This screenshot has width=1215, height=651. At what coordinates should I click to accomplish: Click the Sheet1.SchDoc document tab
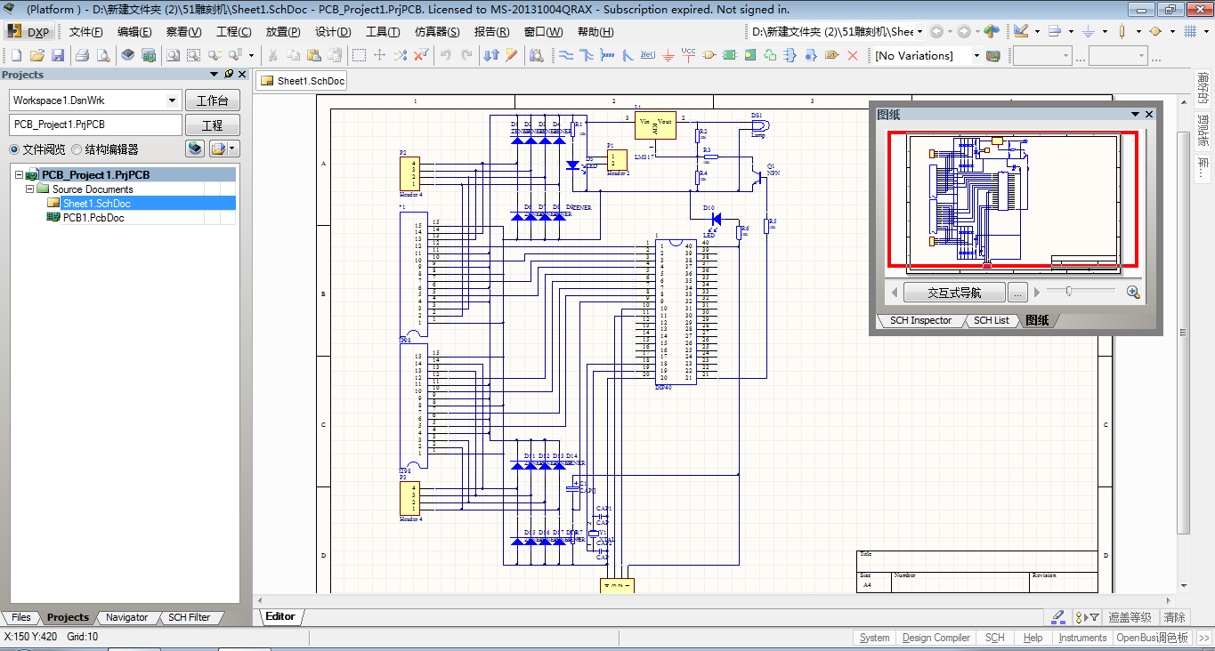click(302, 81)
